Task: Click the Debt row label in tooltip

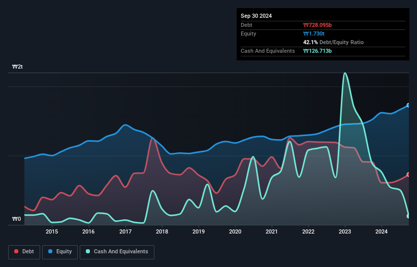Action: click(246, 25)
